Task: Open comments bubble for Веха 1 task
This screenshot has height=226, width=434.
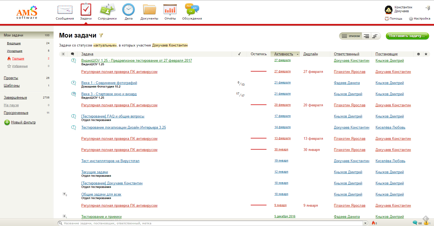Action: point(73,83)
